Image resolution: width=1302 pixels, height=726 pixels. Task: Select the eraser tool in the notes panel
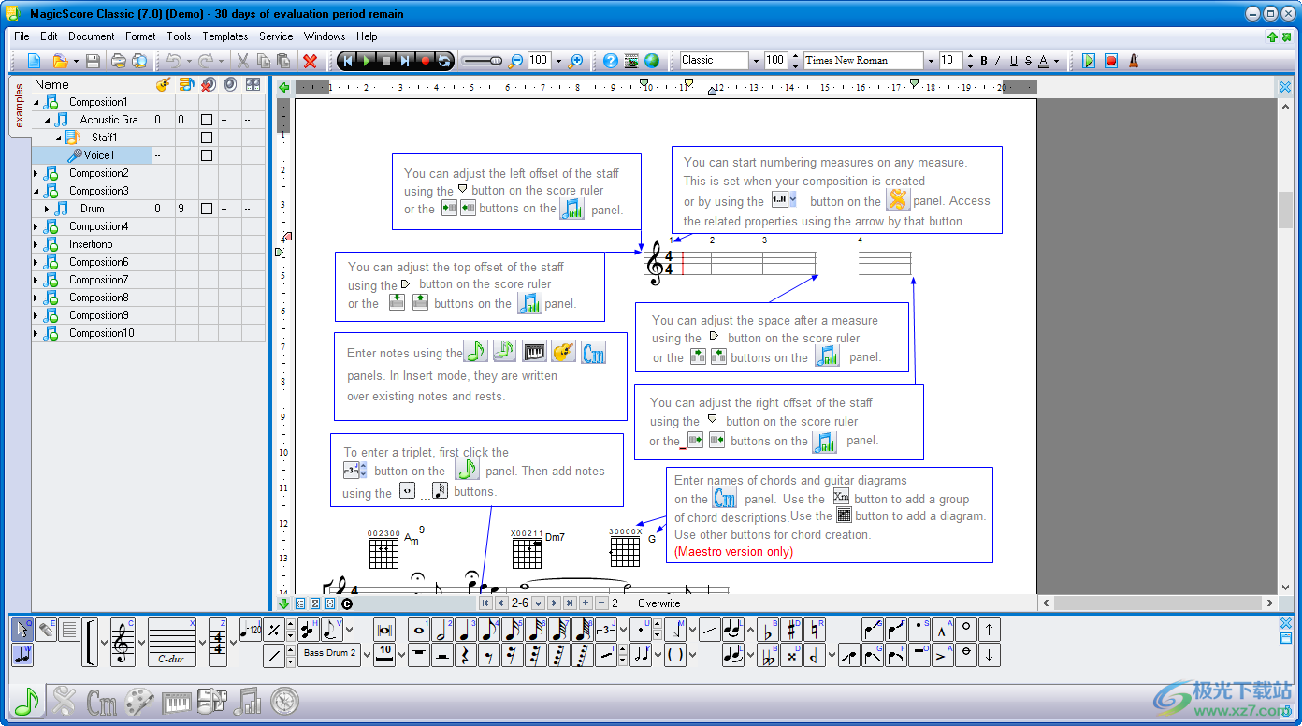[46, 630]
